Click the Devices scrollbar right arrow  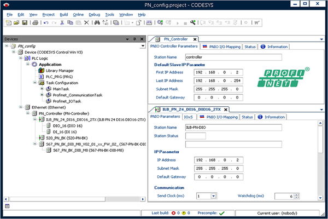[143, 199]
